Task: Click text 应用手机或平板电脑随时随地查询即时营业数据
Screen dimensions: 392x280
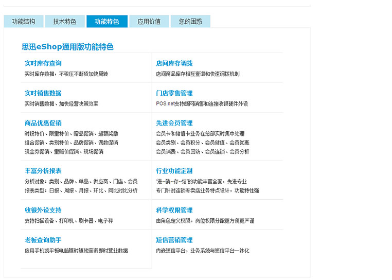Action: [76, 250]
